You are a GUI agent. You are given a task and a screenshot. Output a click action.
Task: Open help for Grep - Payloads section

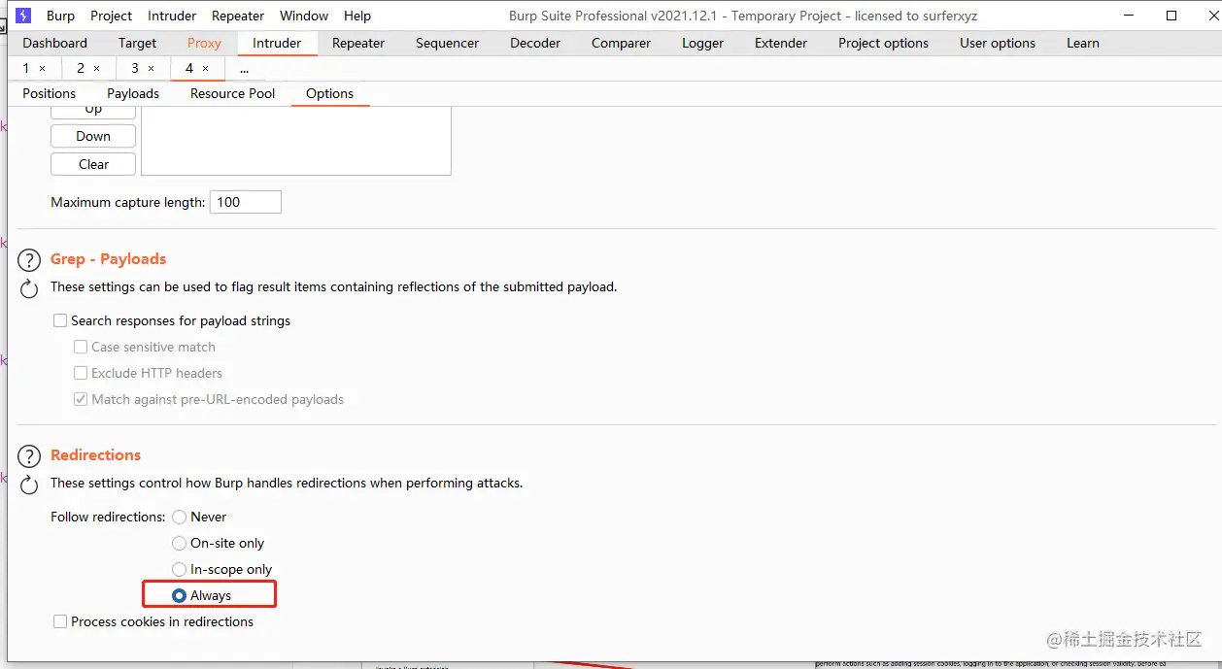click(x=30, y=260)
